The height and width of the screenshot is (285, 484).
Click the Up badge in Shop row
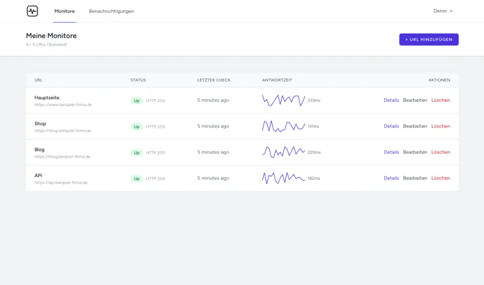[137, 127]
